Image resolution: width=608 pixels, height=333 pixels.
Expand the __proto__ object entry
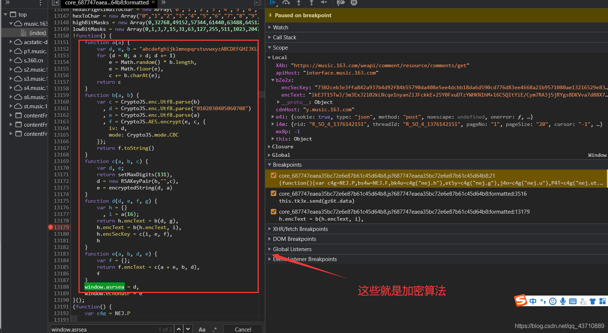[278, 102]
